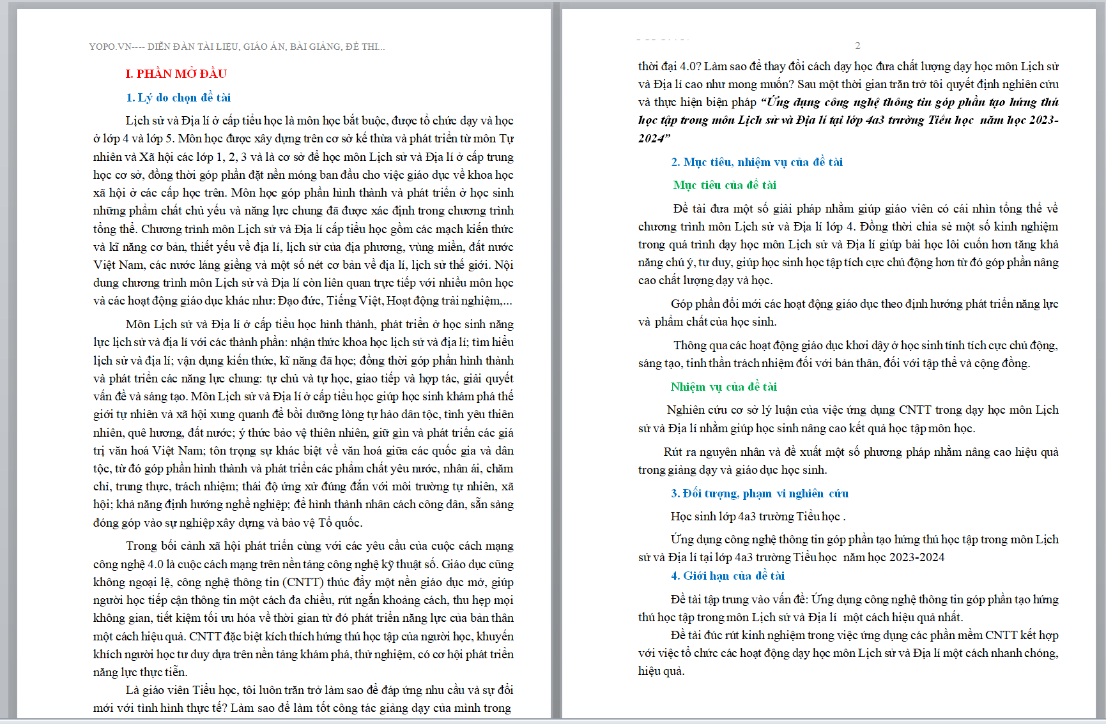The height and width of the screenshot is (724, 1106).
Task: Click the line 'năng lực thực tiễn.'
Action: tap(140, 672)
